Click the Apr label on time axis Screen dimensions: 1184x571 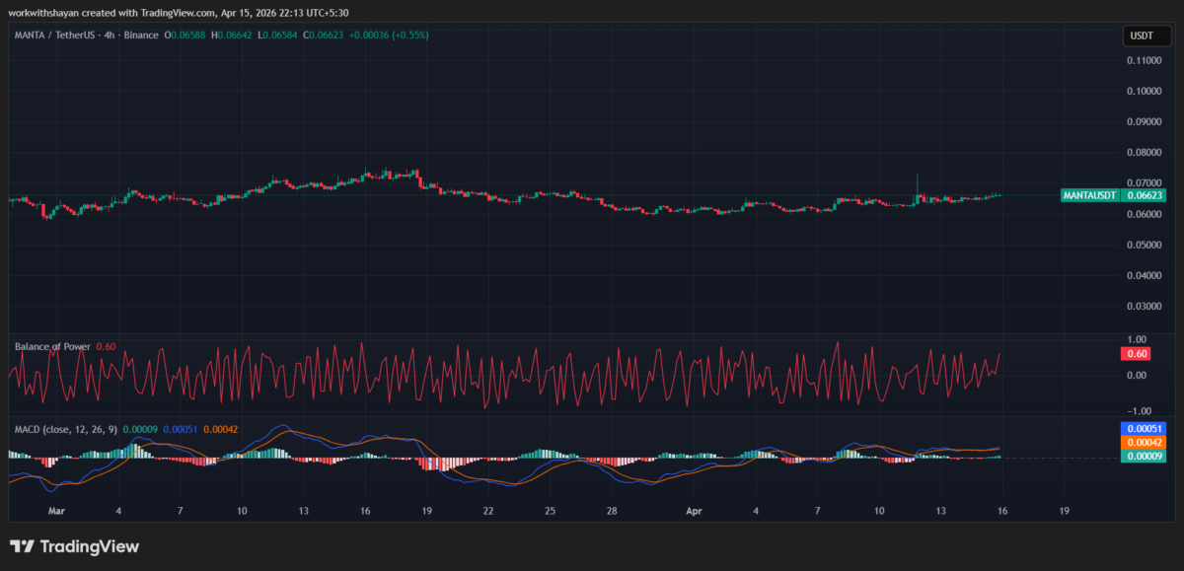[x=696, y=512]
